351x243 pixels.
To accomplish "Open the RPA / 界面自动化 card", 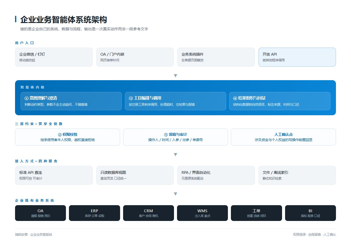I will pyautogui.click(x=216, y=175).
